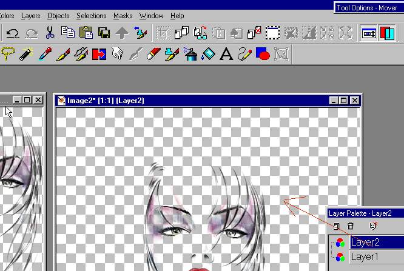The image size is (404, 271).
Task: Select the Paintbrush tool
Action: pyautogui.click(x=63, y=54)
